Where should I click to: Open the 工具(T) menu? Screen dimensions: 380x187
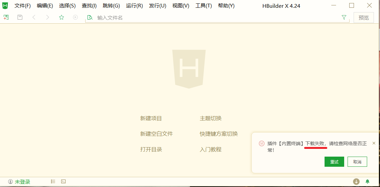click(x=204, y=6)
